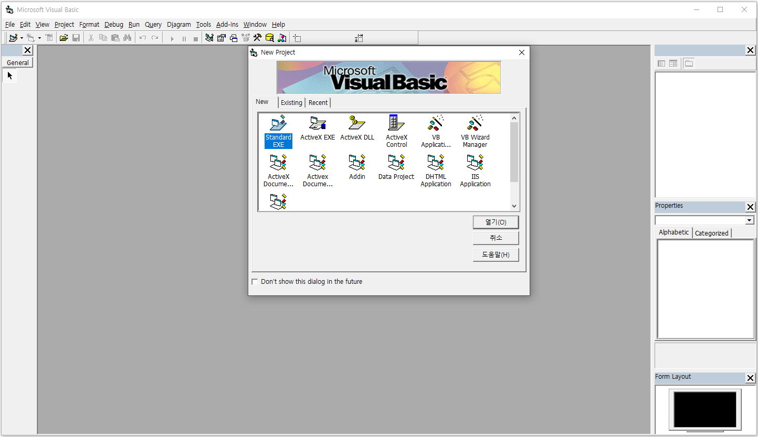
Task: Open the Properties object combo box
Action: click(704, 220)
